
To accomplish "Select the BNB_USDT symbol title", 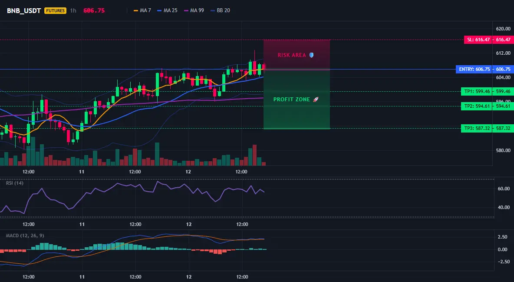I will click(x=24, y=10).
